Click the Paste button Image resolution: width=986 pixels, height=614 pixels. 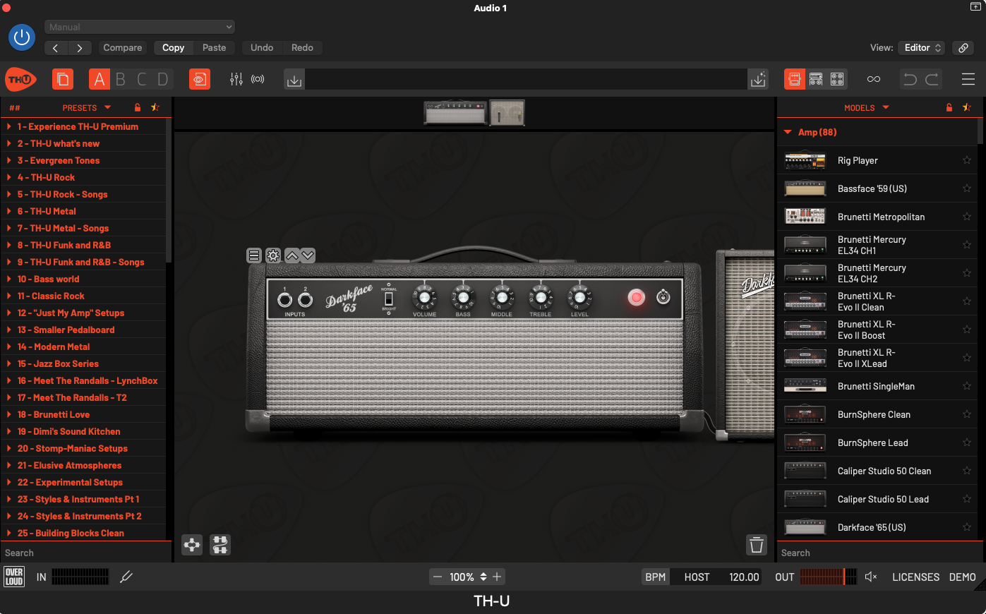(215, 48)
